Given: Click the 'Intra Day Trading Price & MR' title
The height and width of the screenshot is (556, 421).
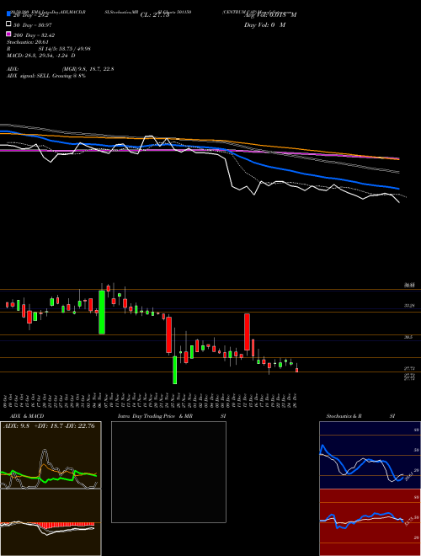Looking at the screenshot, I should coord(155,416).
